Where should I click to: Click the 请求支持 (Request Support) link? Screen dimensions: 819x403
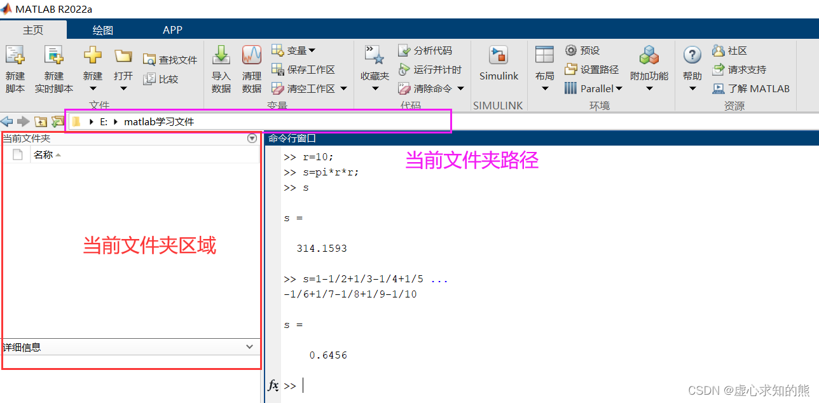tap(746, 69)
